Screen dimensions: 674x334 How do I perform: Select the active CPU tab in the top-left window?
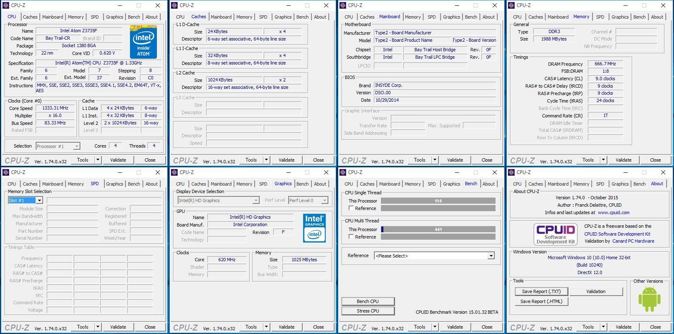[12, 17]
